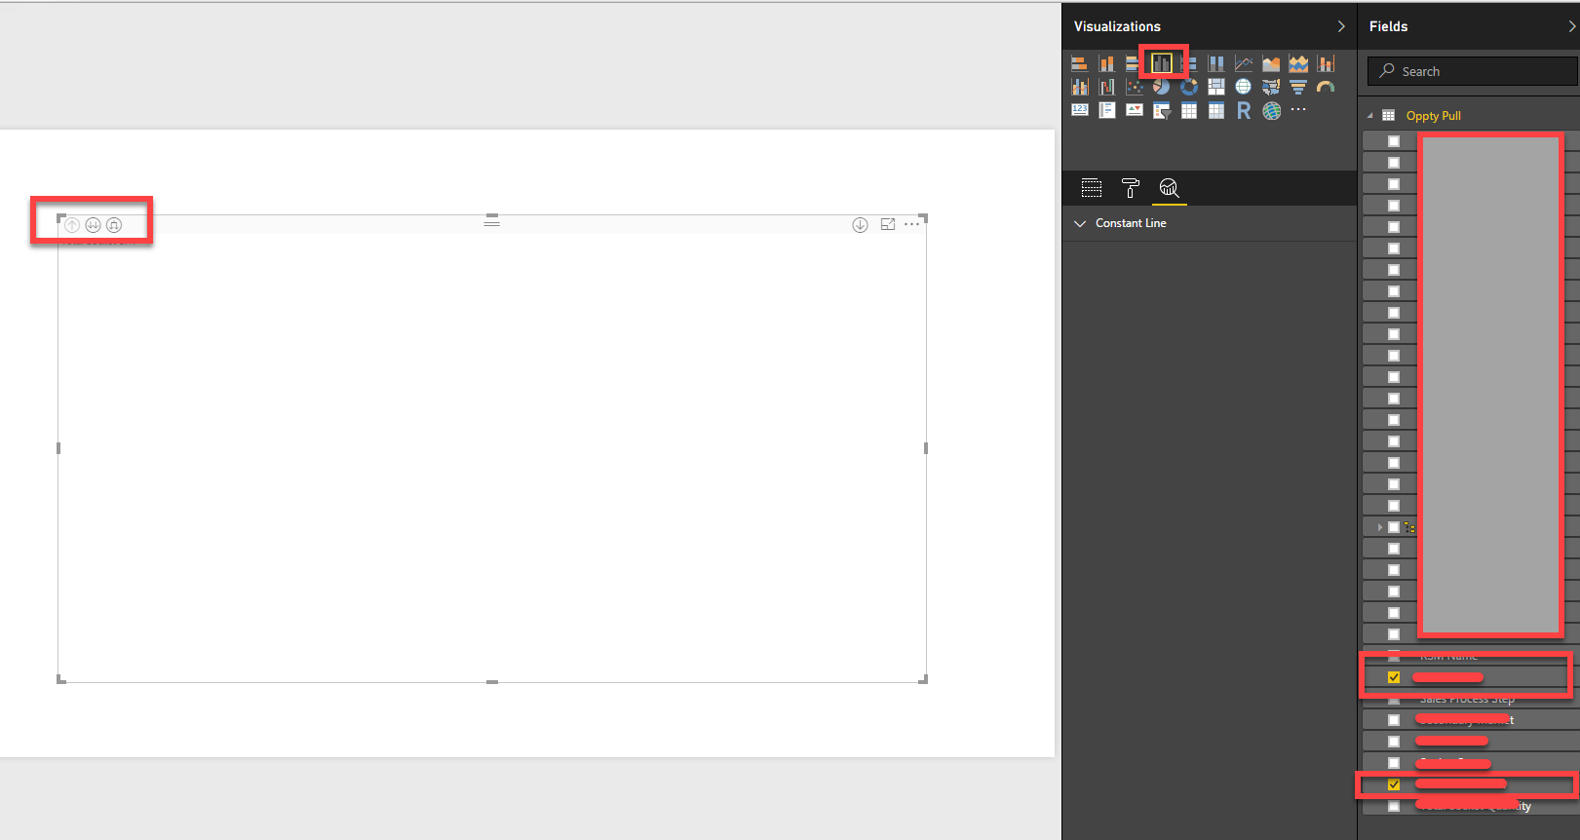This screenshot has height=840, width=1580.
Task: Select the scatter chart visualization
Action: coord(1135,87)
